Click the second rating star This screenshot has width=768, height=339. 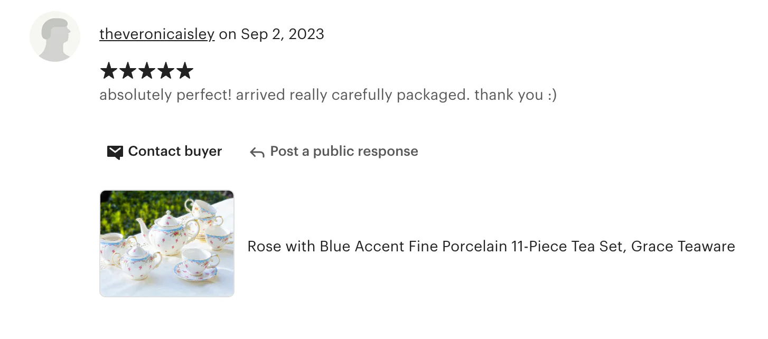128,71
